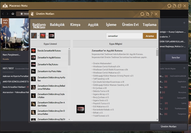The height and width of the screenshot is (133, 191).
Task: Click the Üretim Notları bottom button
Action: coord(168,127)
